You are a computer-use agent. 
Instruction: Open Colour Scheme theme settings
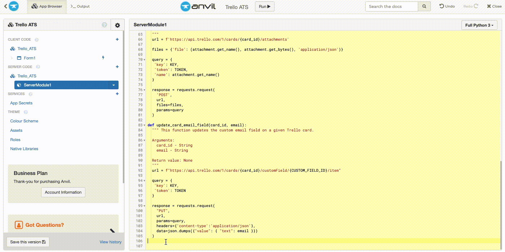point(24,121)
